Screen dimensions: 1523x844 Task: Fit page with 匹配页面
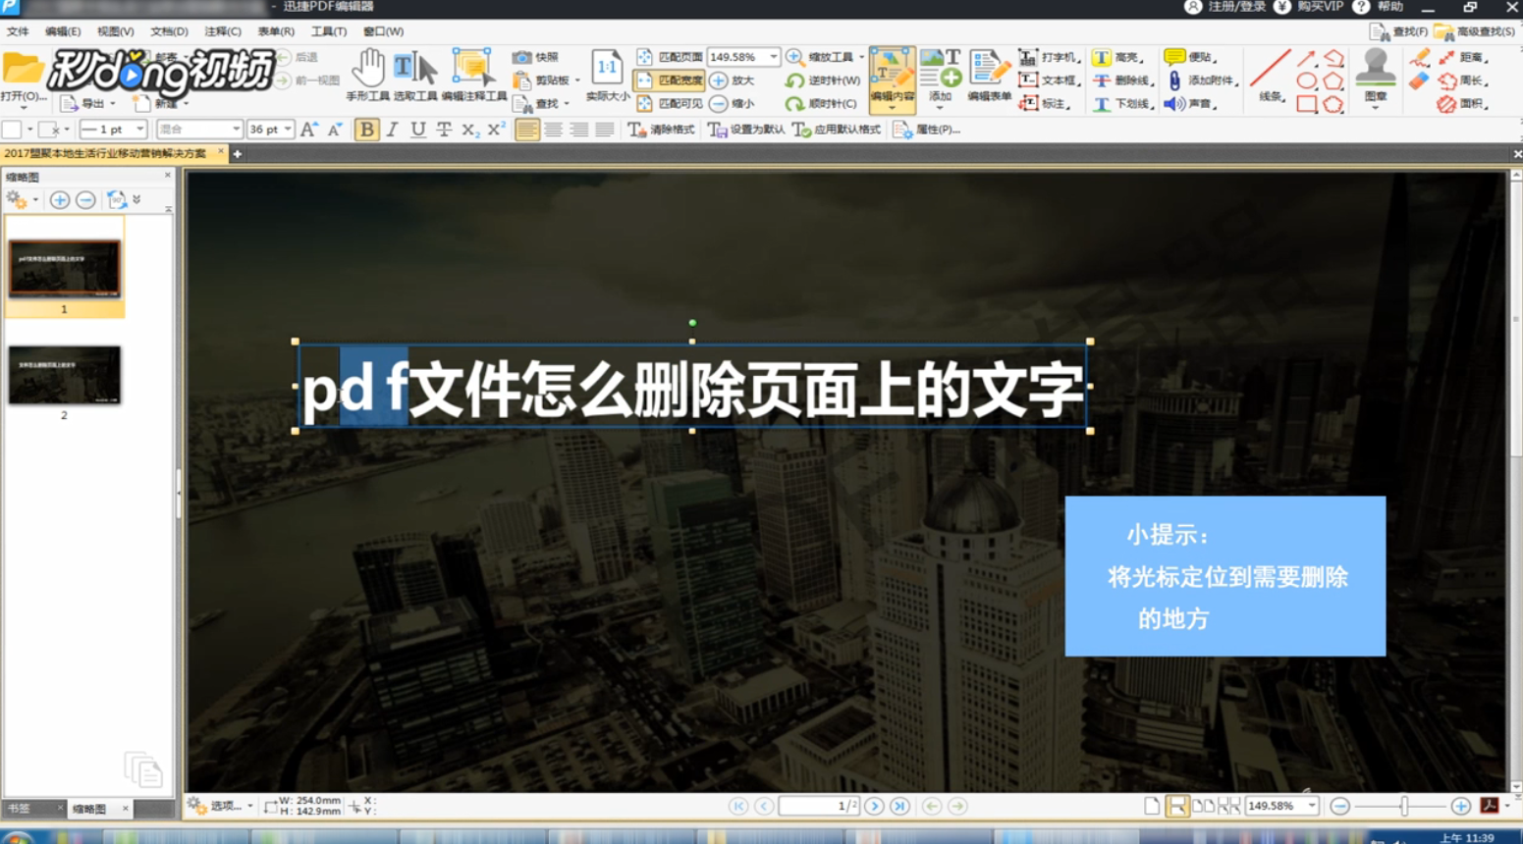click(670, 57)
